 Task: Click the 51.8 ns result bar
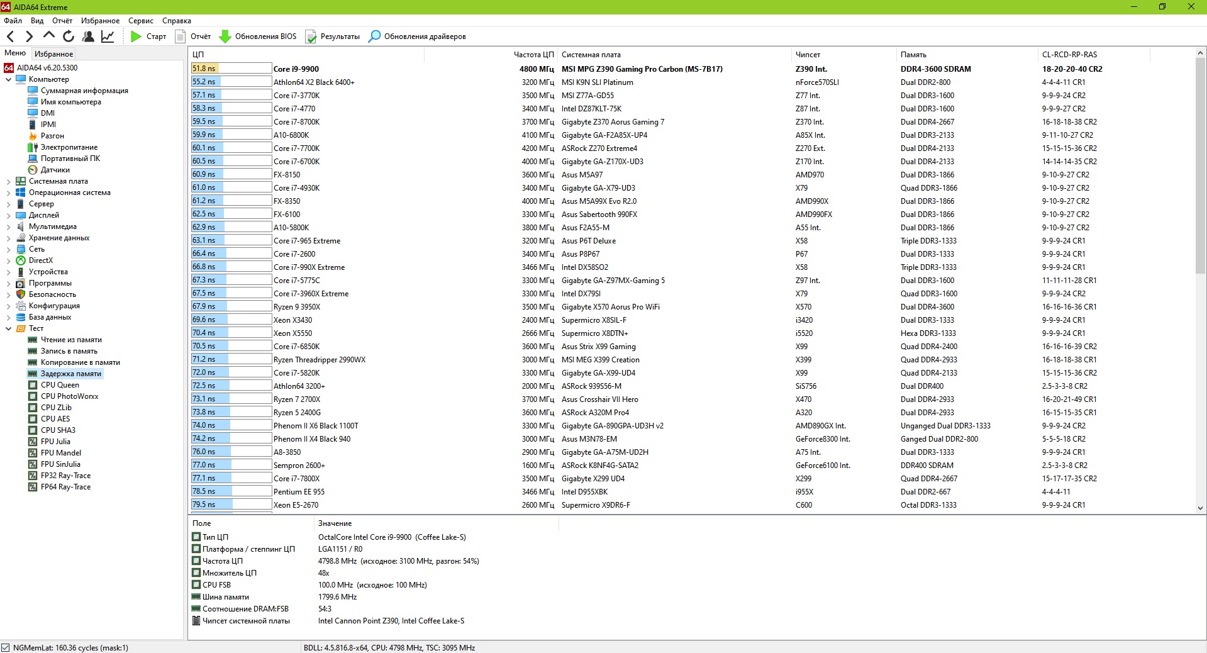[231, 69]
